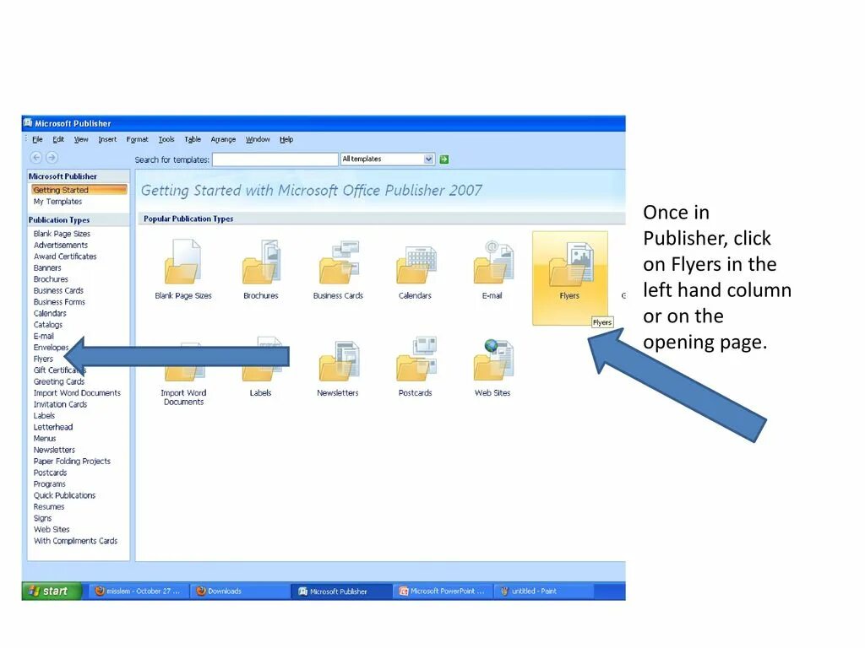Screen dimensions: 865x648
Task: Open the Brochures publication type icon
Action: 262,262
